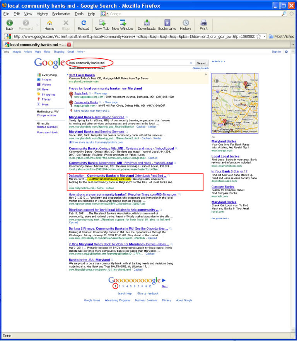Open the Bookmarks menu

coord(61,14)
